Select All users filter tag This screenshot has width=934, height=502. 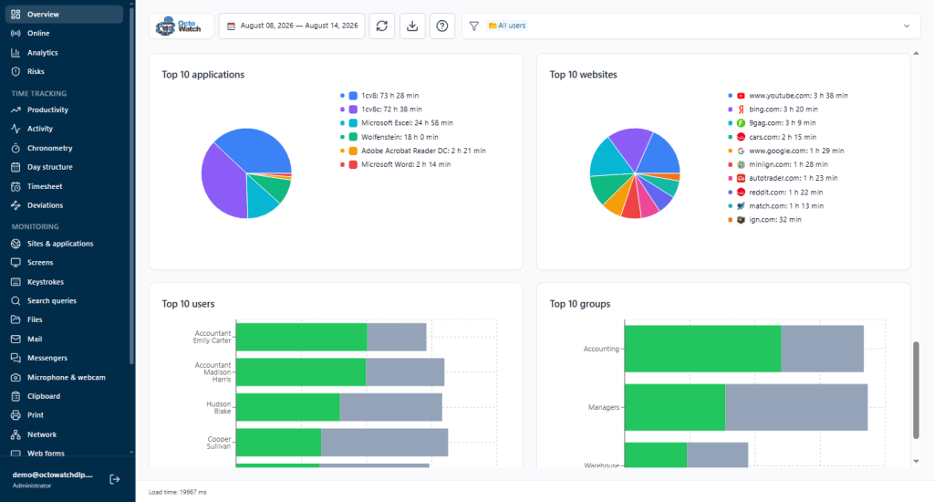[x=507, y=26]
